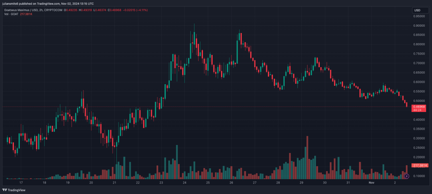Click the 0.65000 price axis label
Screen dimensions: 432x194
pyautogui.click(x=418, y=73)
